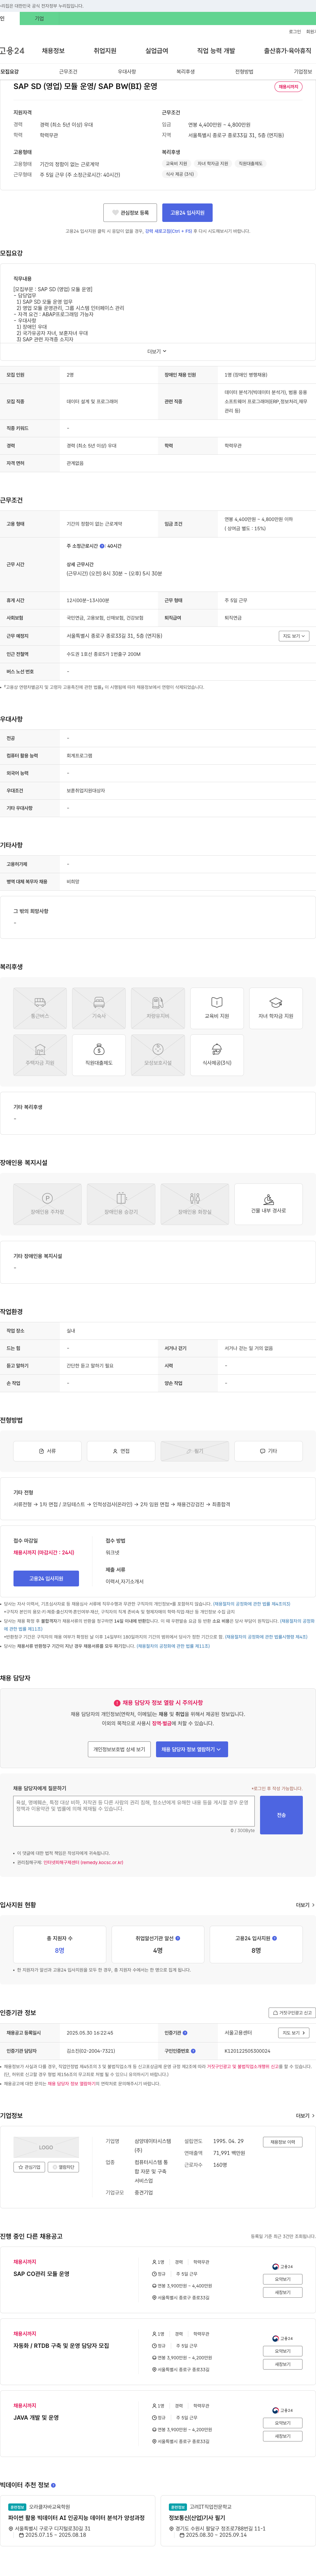
Task: Click the top 고용24 입사지원 button
Action: [x=187, y=212]
